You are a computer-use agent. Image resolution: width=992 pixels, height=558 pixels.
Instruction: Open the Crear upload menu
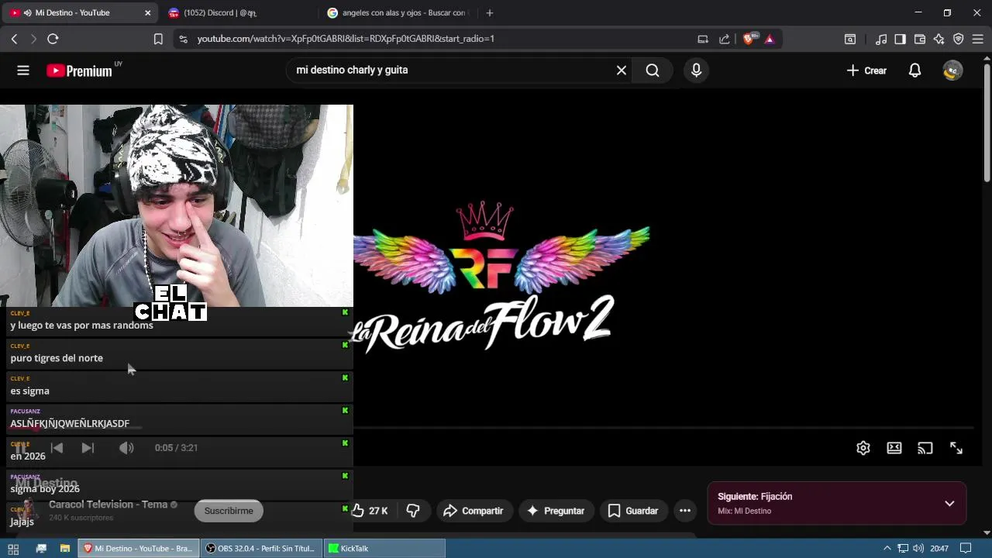866,71
